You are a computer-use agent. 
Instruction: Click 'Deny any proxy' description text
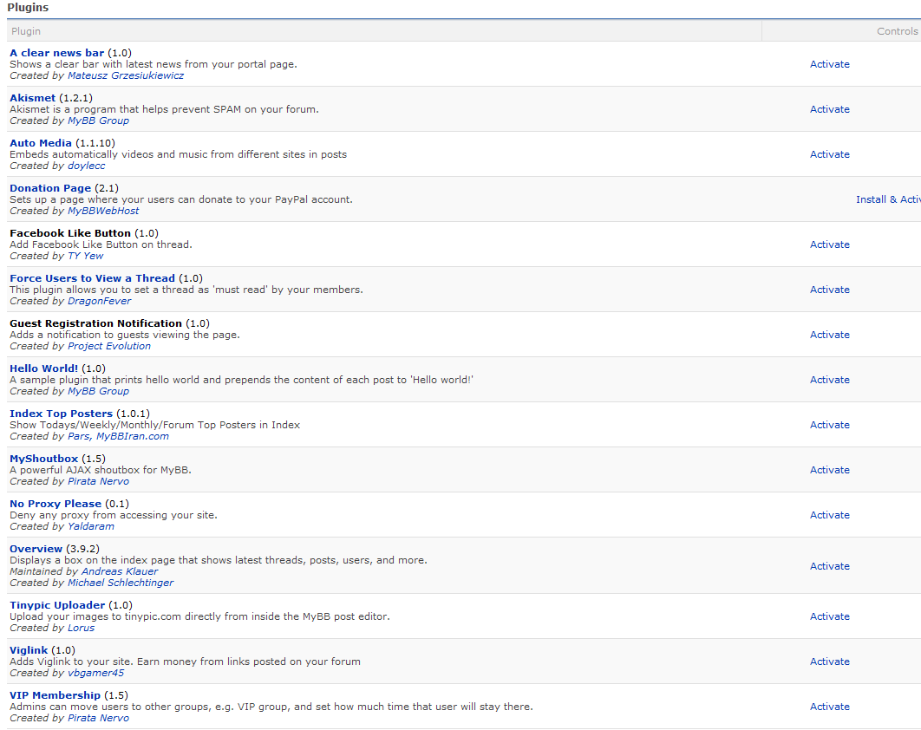[114, 515]
